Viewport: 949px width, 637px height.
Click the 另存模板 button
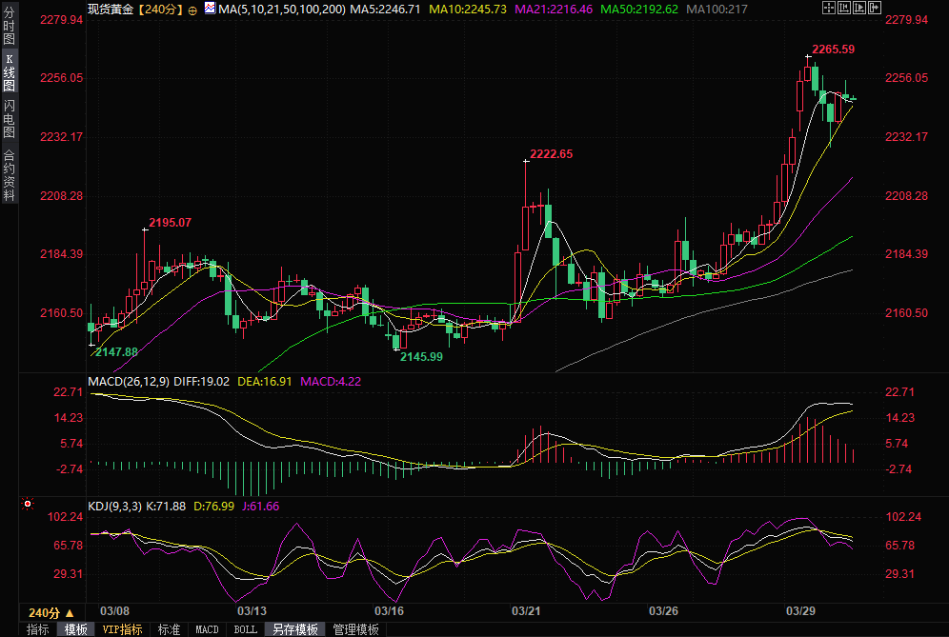pyautogui.click(x=295, y=629)
